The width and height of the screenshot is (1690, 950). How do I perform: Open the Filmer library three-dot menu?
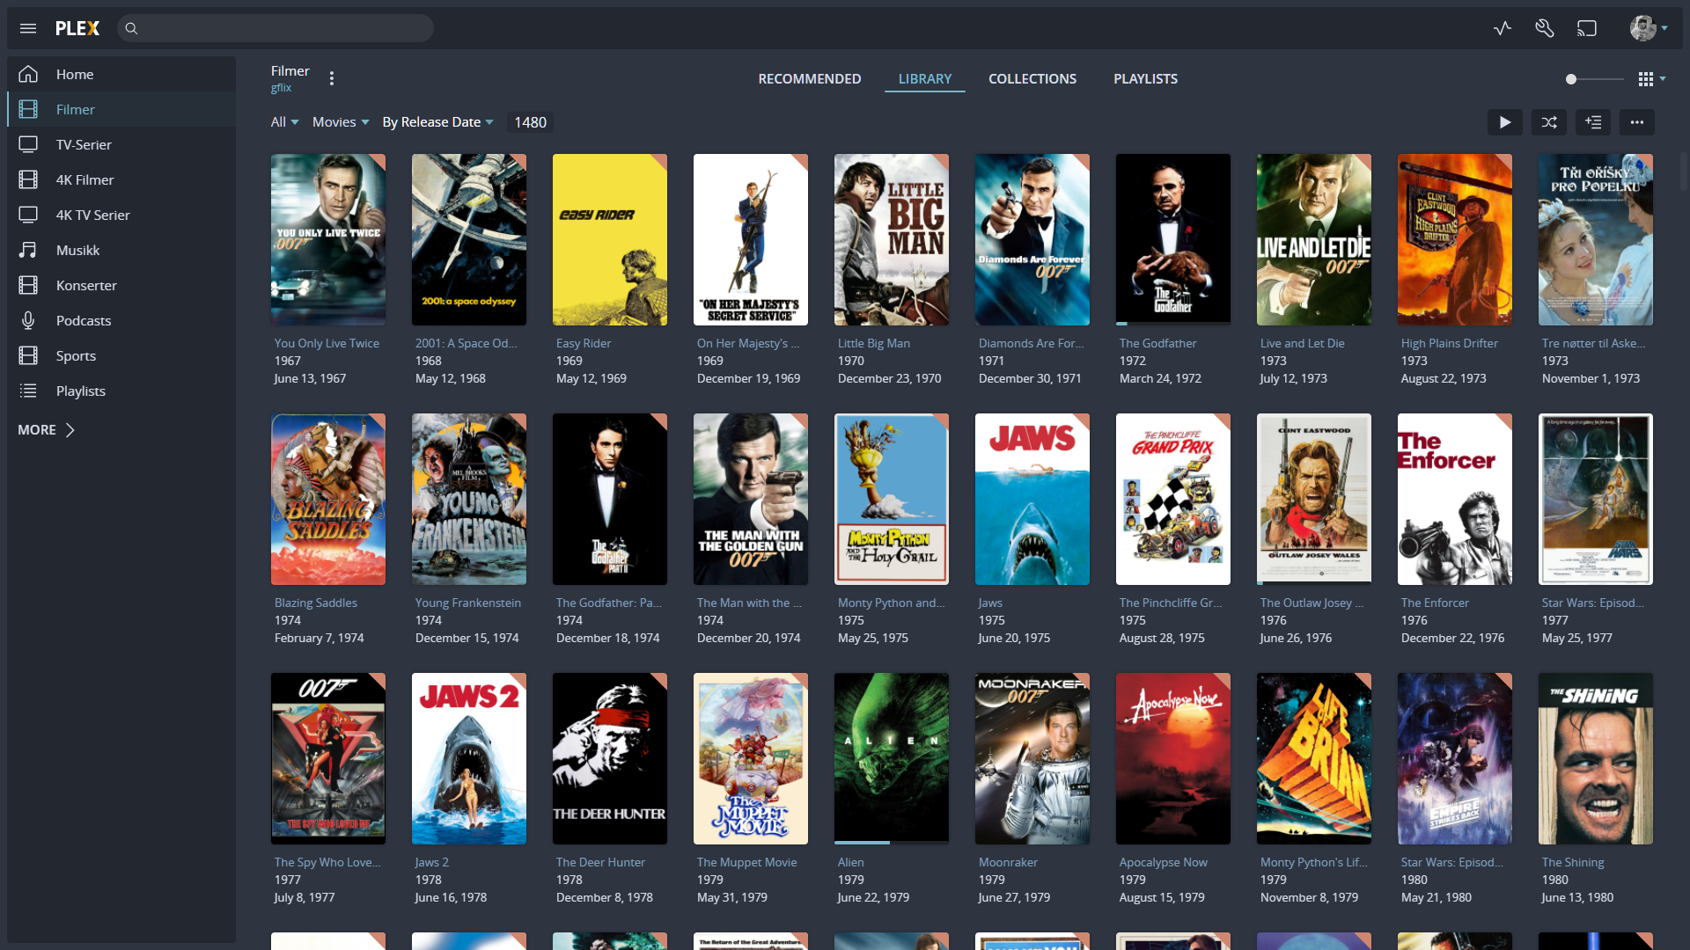click(x=332, y=78)
